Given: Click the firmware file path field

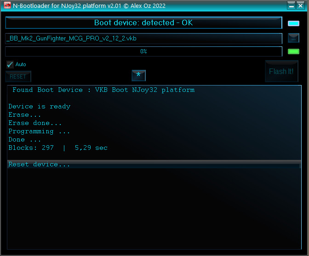Looking at the screenshot, I should point(143,39).
